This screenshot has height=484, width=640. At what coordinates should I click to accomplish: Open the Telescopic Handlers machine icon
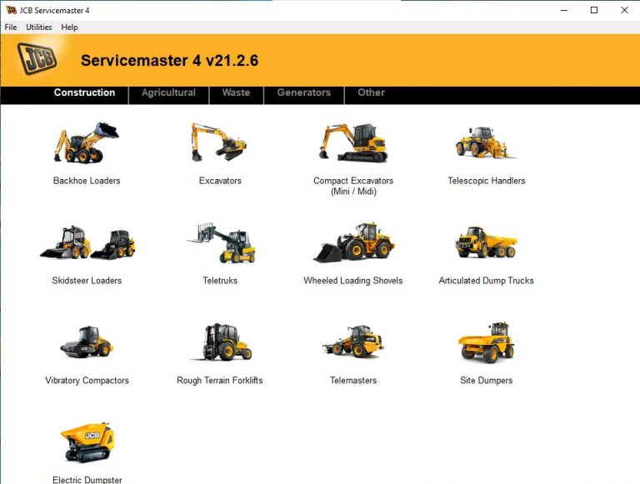click(x=485, y=142)
